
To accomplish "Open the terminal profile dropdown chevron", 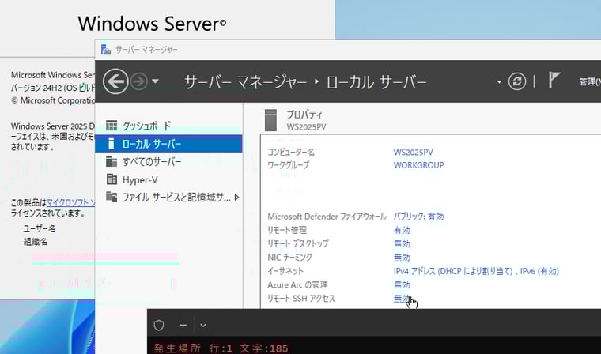I will 203,326.
